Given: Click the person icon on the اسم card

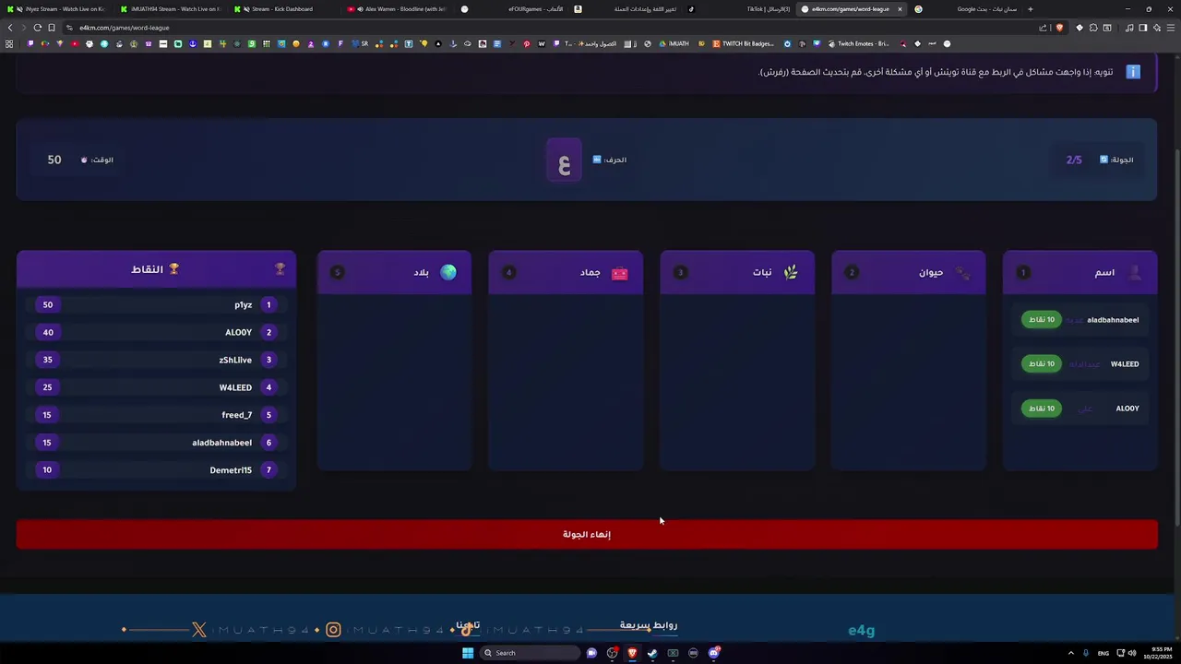Looking at the screenshot, I should tap(1134, 273).
